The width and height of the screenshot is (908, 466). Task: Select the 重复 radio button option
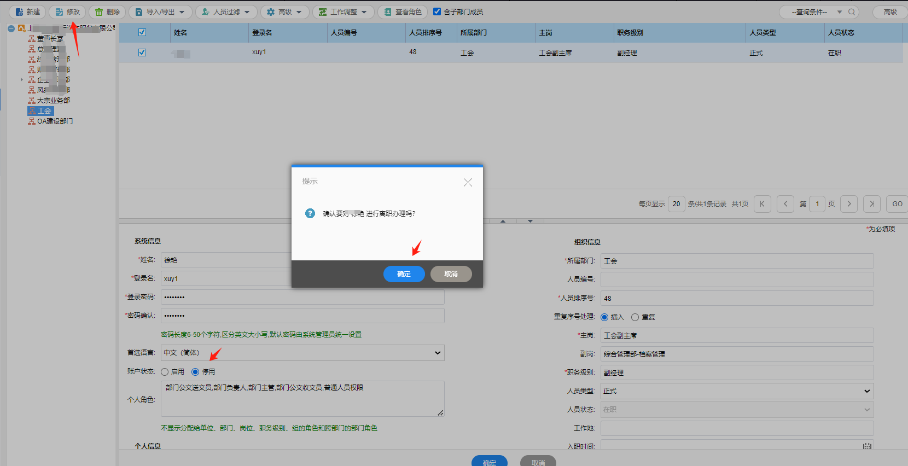click(635, 317)
